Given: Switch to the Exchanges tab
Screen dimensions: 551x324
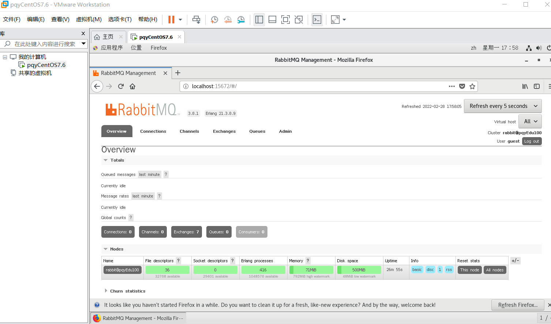Looking at the screenshot, I should pyautogui.click(x=224, y=131).
